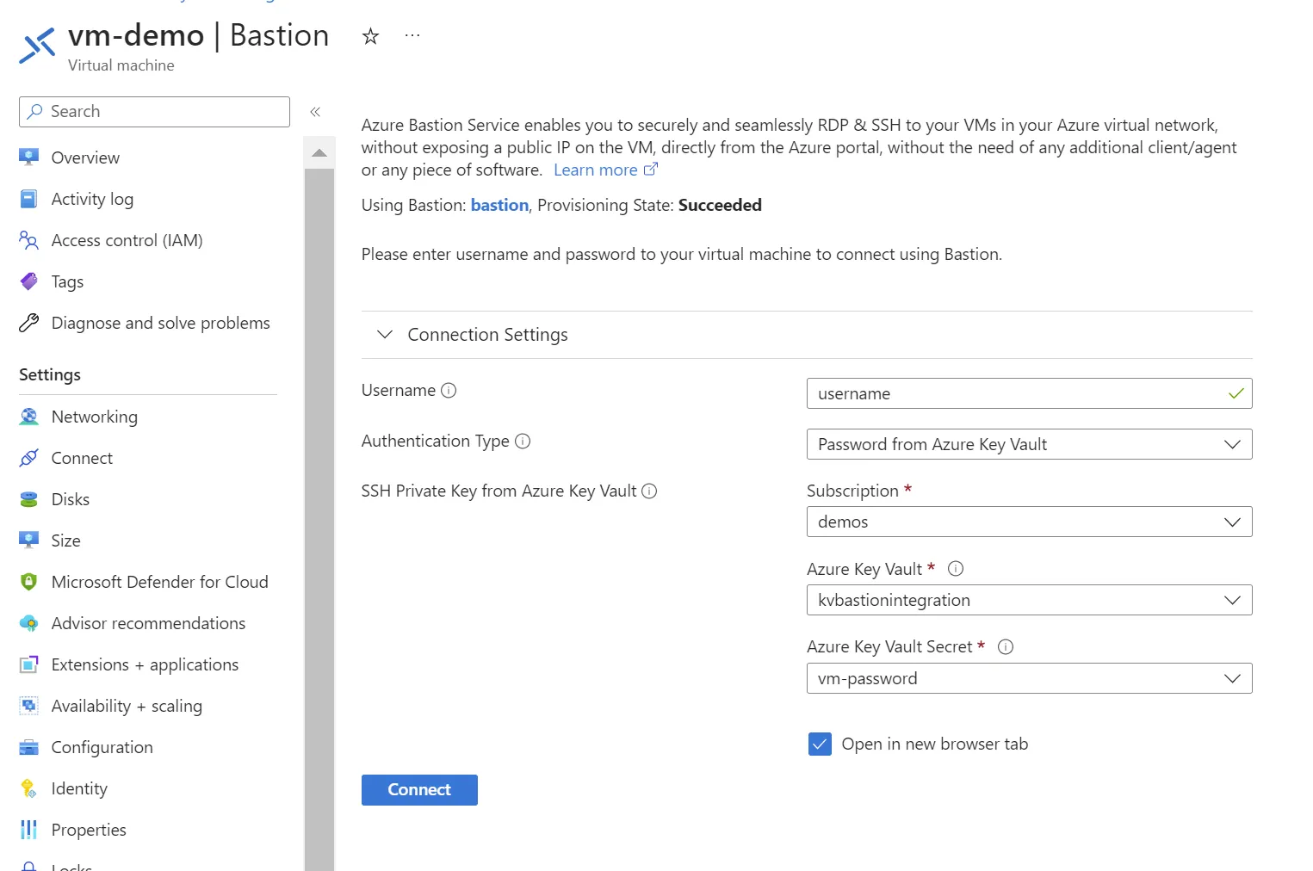Favorite this page with the star icon
The height and width of the screenshot is (871, 1313).
[370, 36]
